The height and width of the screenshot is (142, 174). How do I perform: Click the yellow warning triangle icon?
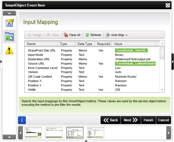click(9, 50)
